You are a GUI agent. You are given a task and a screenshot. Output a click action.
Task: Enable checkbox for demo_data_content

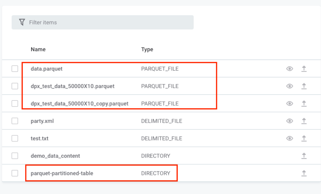15,156
